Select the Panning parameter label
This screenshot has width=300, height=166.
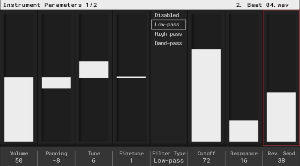tap(57, 154)
